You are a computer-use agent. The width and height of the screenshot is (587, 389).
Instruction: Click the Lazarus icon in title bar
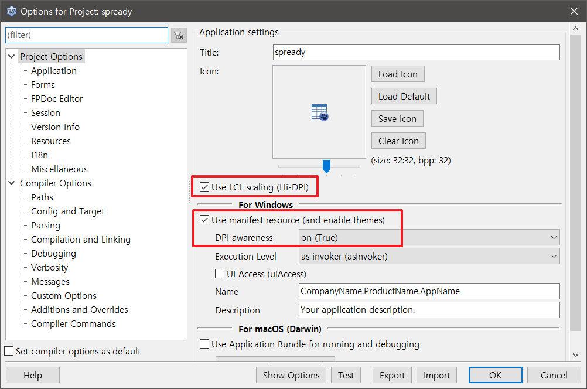point(12,11)
